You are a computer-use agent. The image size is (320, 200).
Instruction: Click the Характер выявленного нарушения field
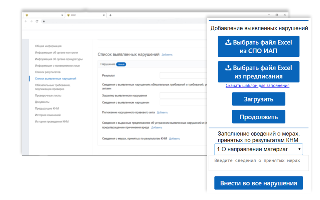(x=183, y=95)
